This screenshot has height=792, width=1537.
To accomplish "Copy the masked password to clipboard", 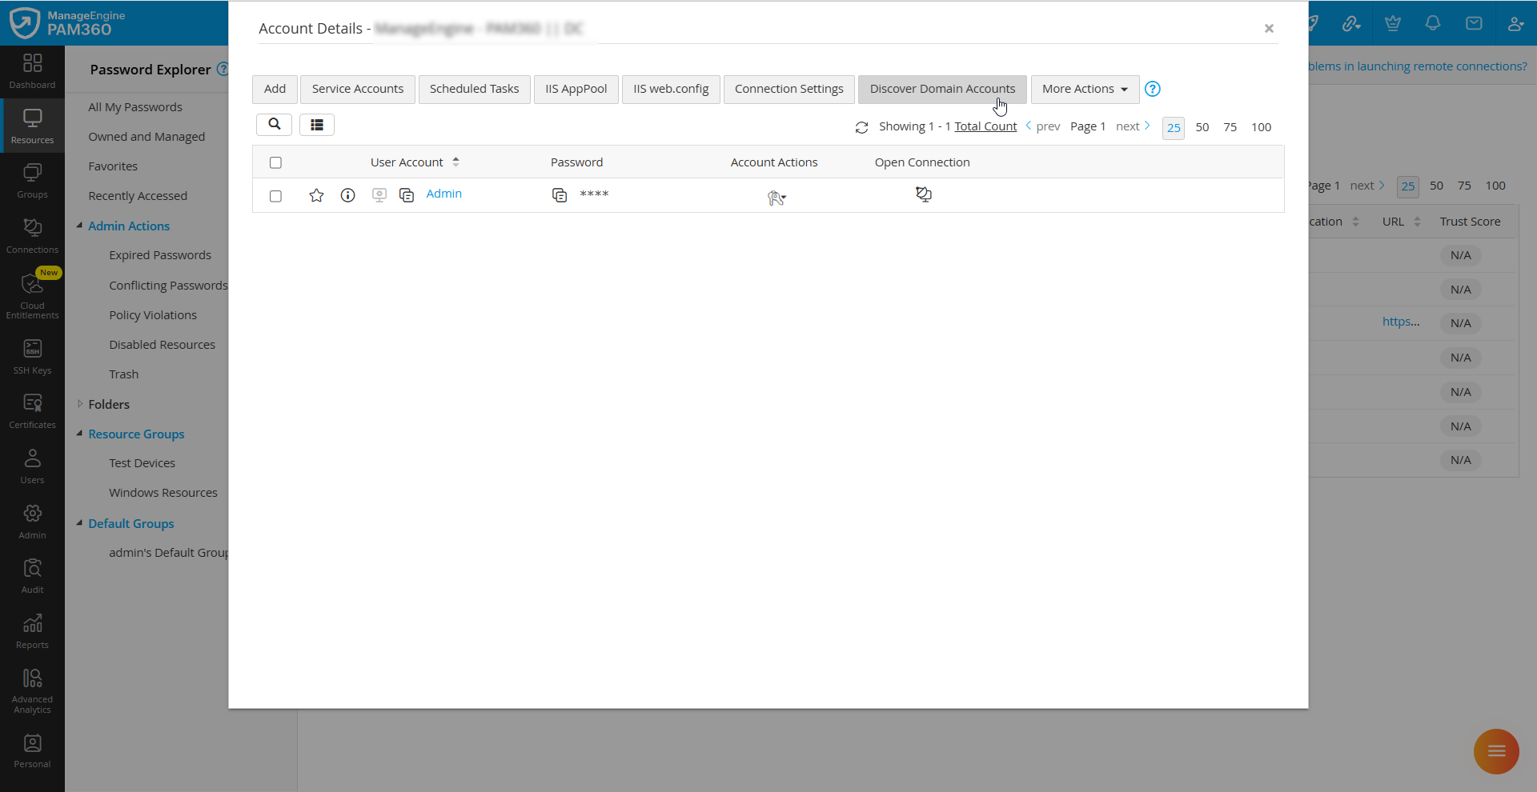I will click(559, 194).
